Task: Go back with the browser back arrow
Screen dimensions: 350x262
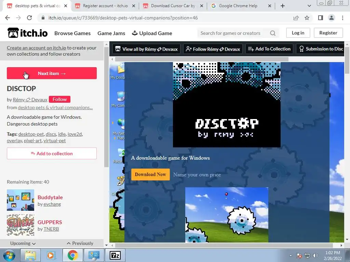Action: pos(8,18)
